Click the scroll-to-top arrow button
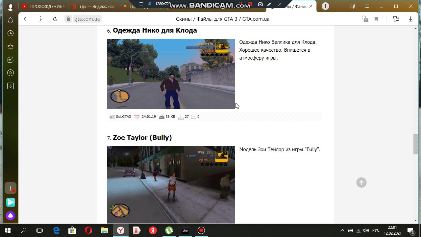The image size is (421, 237). [361, 183]
